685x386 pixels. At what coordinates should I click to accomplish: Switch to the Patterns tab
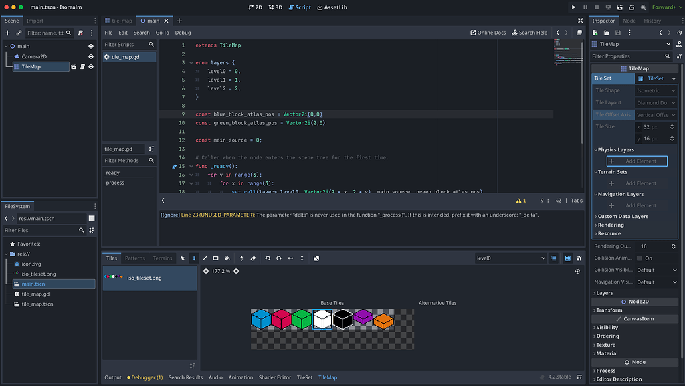point(135,258)
